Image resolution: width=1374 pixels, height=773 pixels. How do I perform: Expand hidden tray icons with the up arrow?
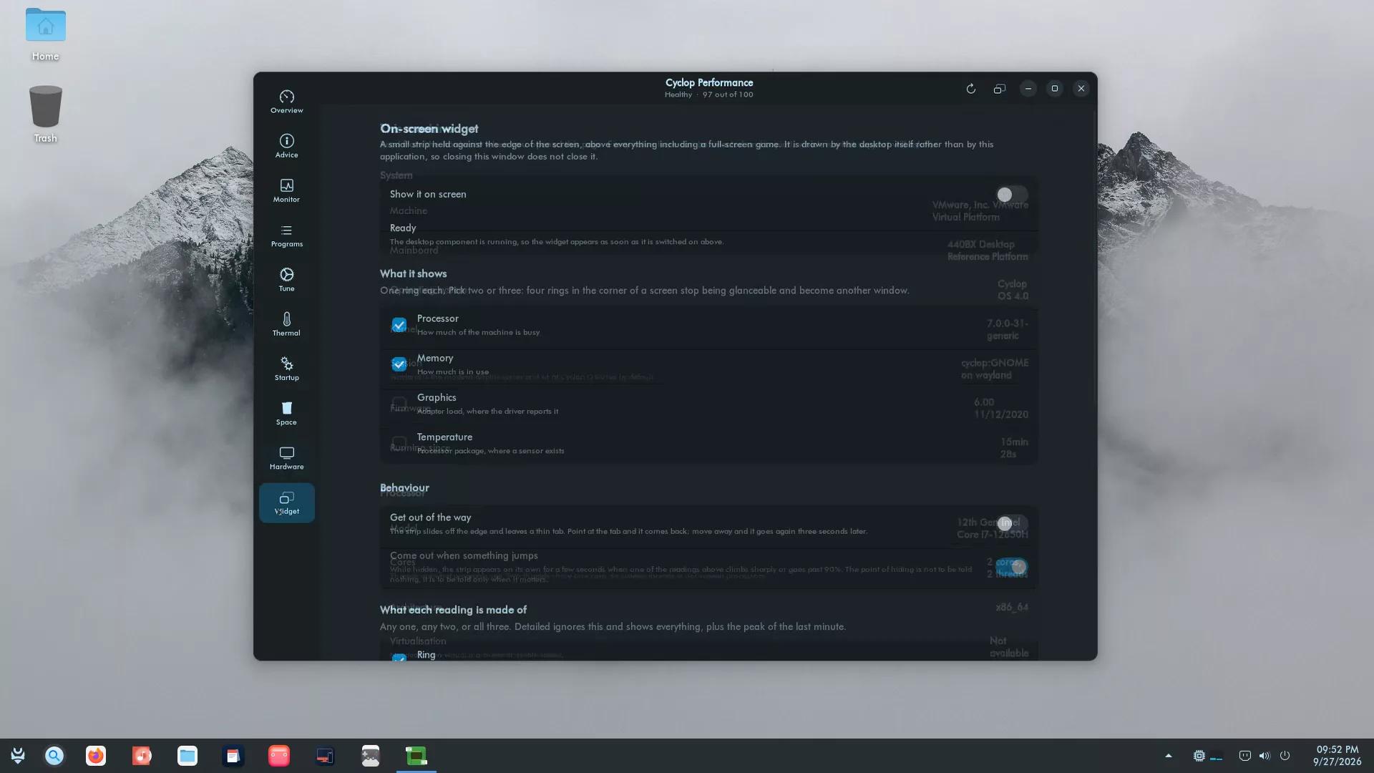(x=1169, y=756)
